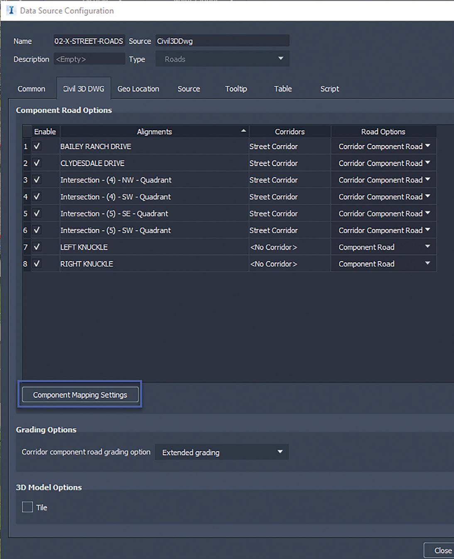Screen dimensions: 454x559
Task: Uncheck Enable for CLYDESDALE DRIVE
Action: [x=37, y=163]
